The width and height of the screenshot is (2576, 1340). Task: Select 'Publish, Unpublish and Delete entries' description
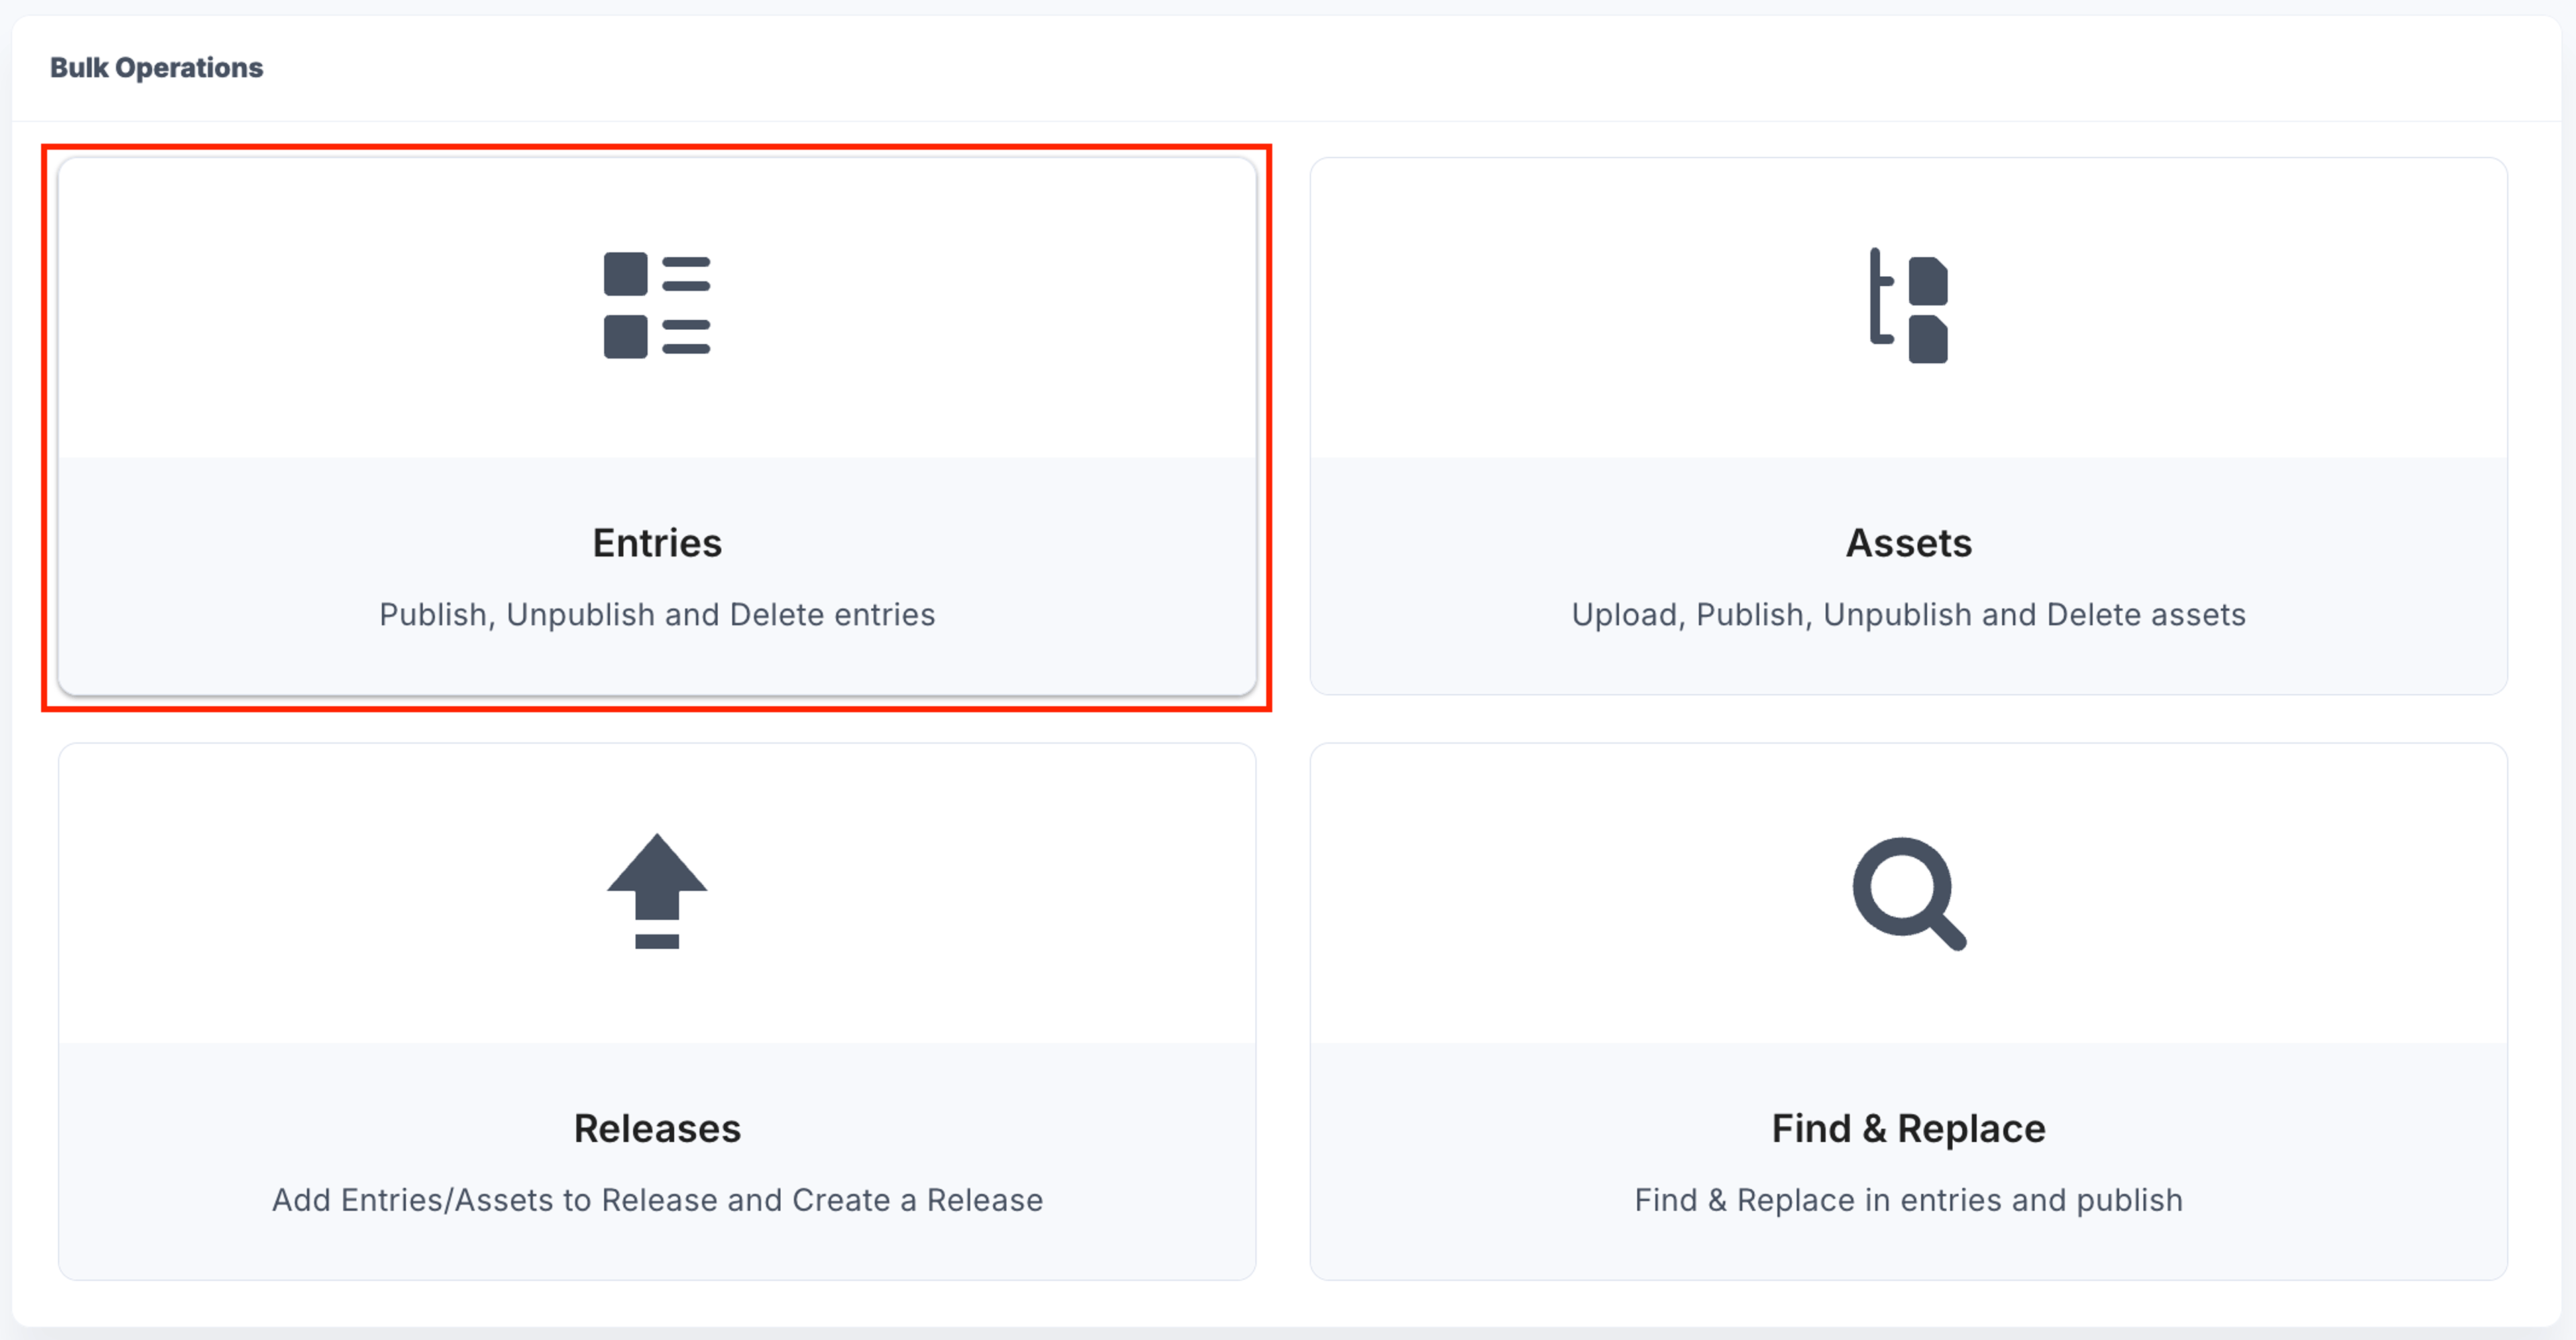click(x=657, y=615)
